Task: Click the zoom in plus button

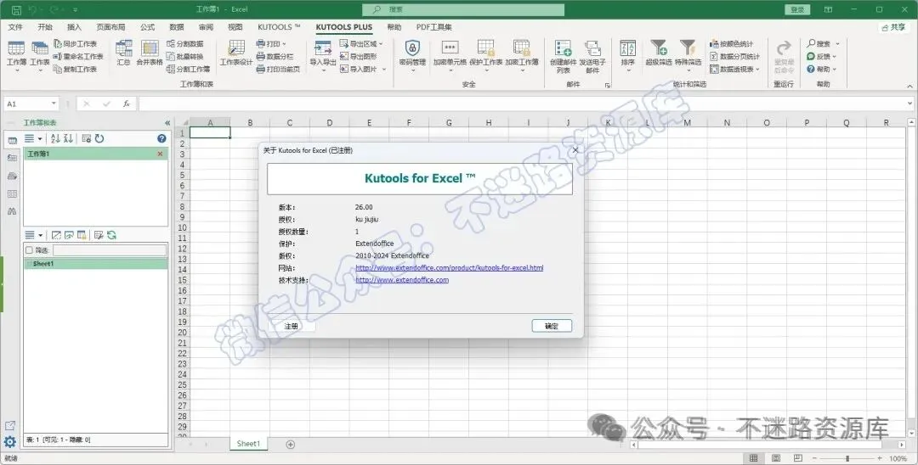Action: click(x=880, y=458)
